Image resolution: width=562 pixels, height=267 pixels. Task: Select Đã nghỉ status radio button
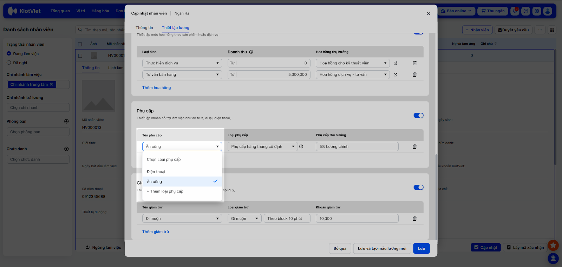point(9,63)
